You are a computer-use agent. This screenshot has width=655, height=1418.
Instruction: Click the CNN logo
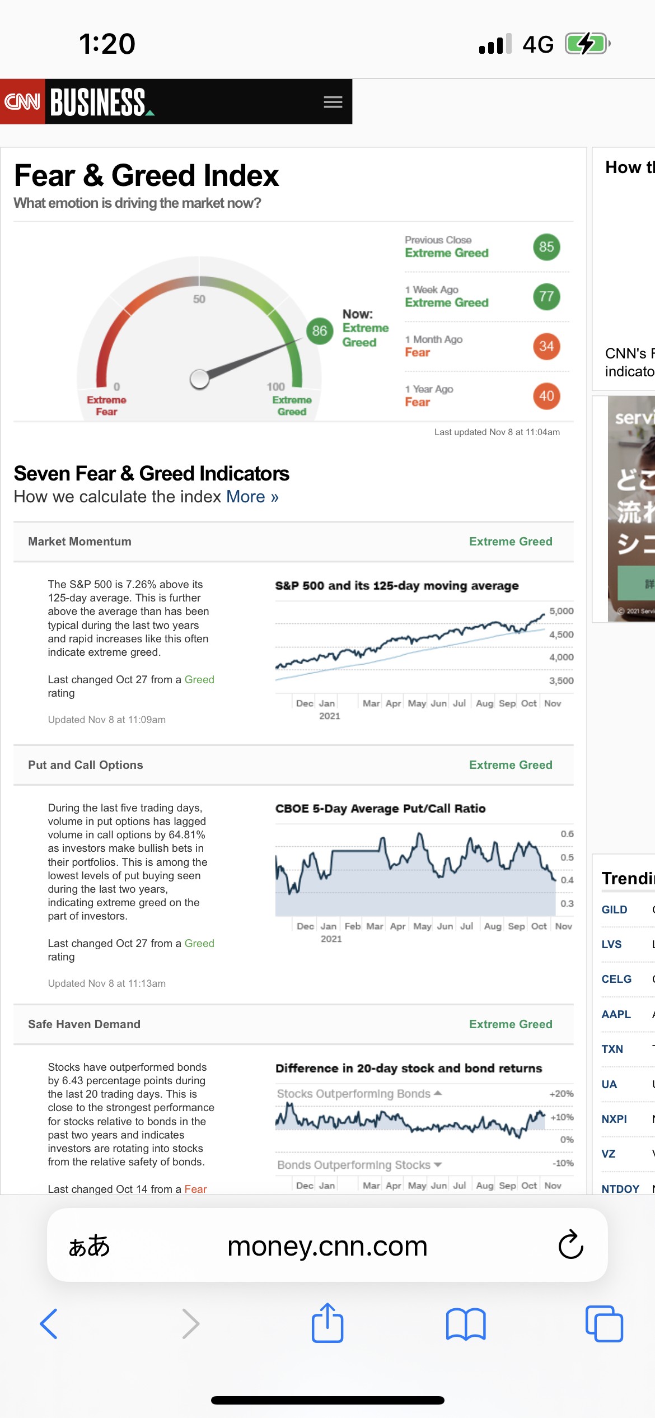(22, 102)
